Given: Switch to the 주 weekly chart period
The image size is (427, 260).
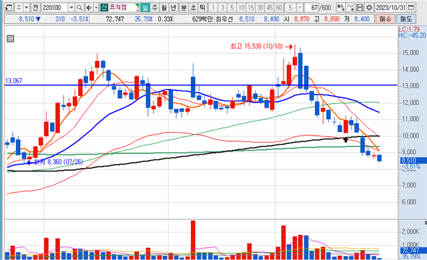Looking at the screenshot, I should tap(154, 7).
